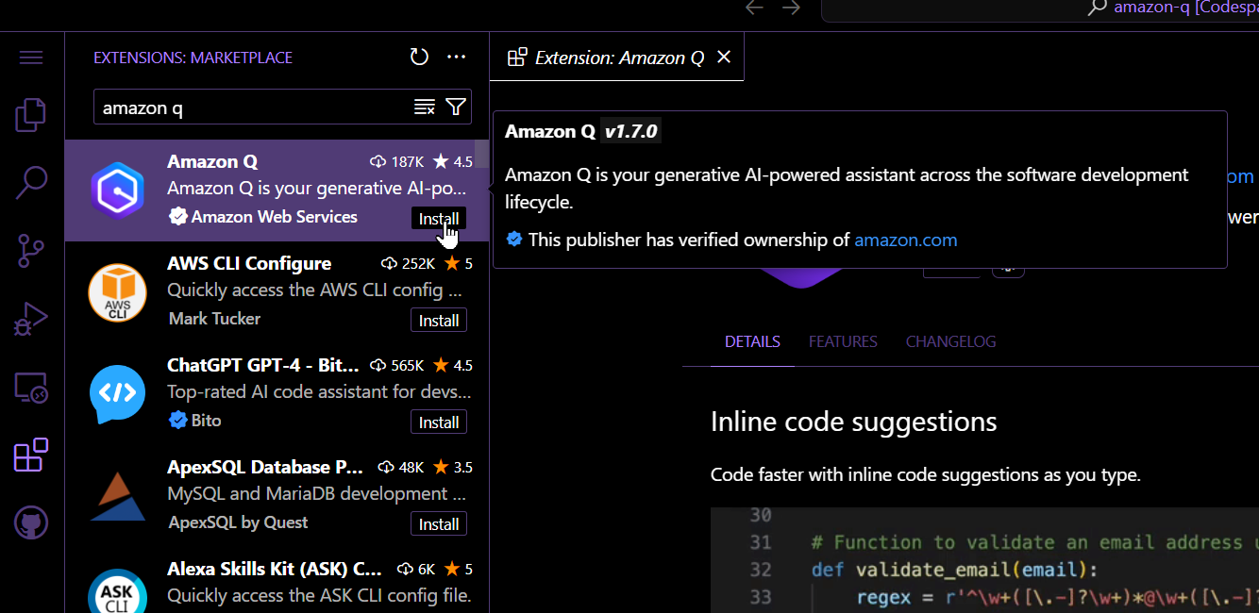This screenshot has width=1259, height=613.
Task: Select the Search icon in activity bar
Action: click(30, 182)
